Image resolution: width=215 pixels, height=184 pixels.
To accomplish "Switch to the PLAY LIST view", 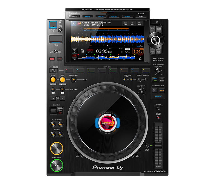I will tap(114, 16).
